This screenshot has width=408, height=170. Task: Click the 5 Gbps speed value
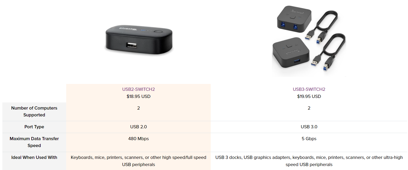coord(309,139)
